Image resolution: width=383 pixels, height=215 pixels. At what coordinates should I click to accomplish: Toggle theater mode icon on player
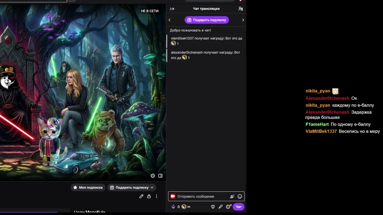coord(160,176)
